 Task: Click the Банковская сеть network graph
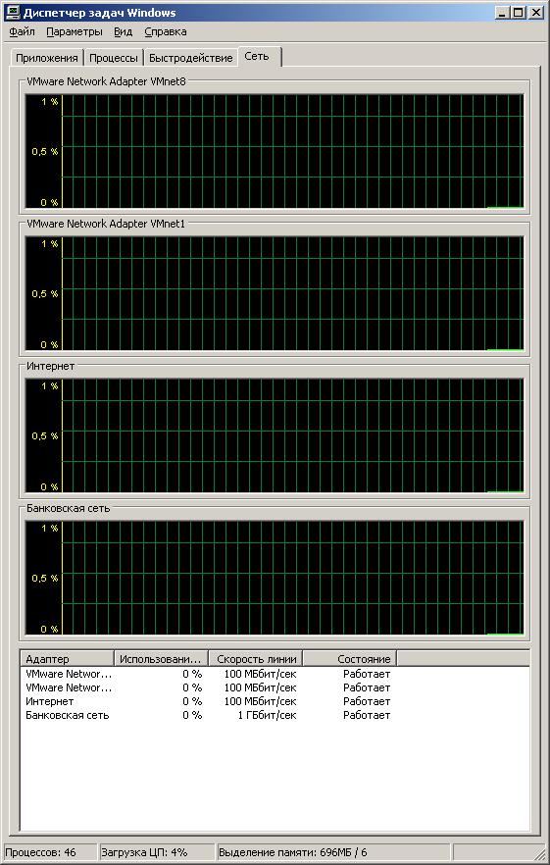275,579
